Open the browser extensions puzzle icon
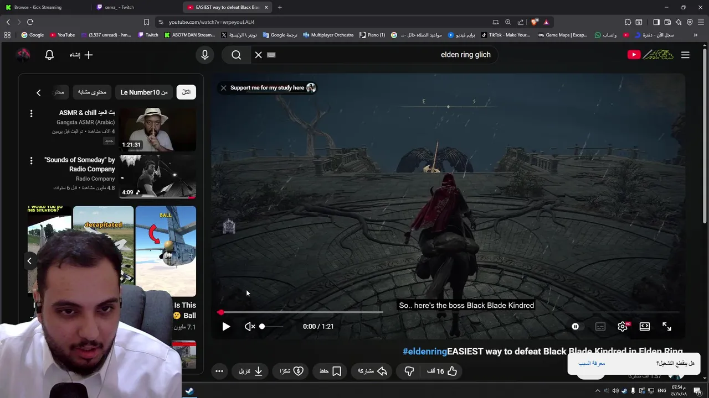This screenshot has width=709, height=398. click(628, 22)
